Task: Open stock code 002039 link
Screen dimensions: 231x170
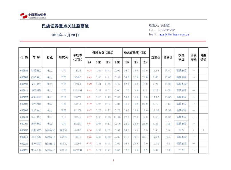Action: pos(24,71)
